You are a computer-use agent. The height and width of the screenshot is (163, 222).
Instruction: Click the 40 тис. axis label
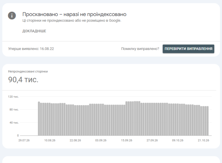[14, 123]
